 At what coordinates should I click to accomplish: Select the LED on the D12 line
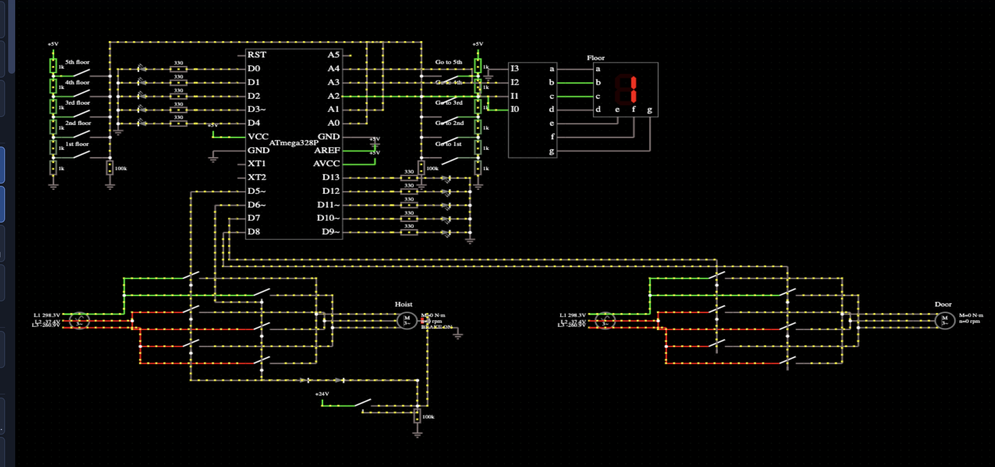point(446,192)
